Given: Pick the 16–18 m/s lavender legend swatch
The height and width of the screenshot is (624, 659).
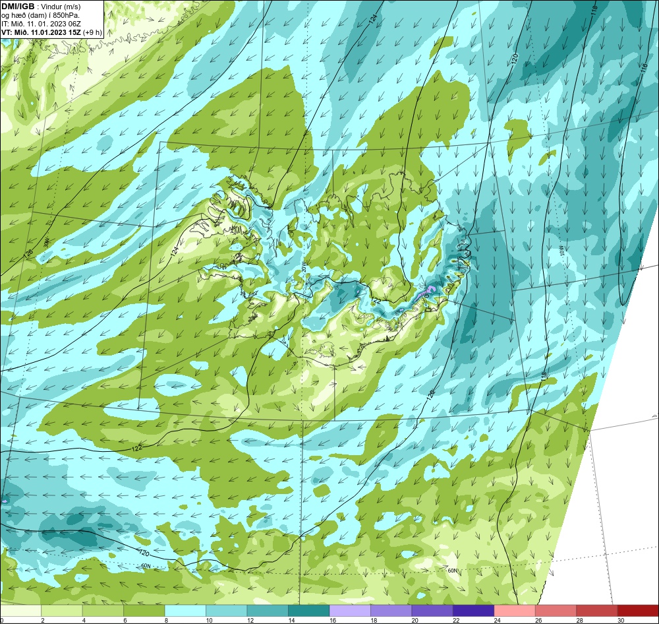Looking at the screenshot, I should point(350,610).
